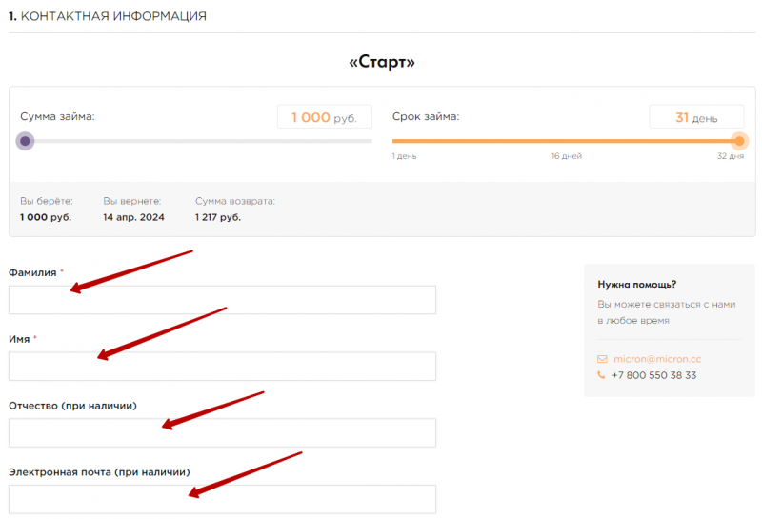Click the «Старт» loan product title
The height and width of the screenshot is (519, 762).
pos(382,62)
